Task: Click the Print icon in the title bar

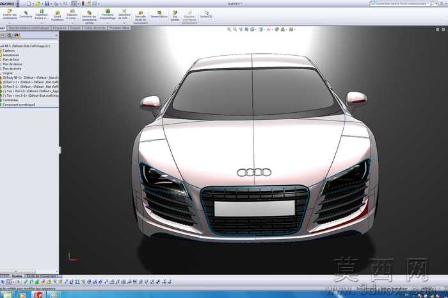Action: [x=56, y=4]
